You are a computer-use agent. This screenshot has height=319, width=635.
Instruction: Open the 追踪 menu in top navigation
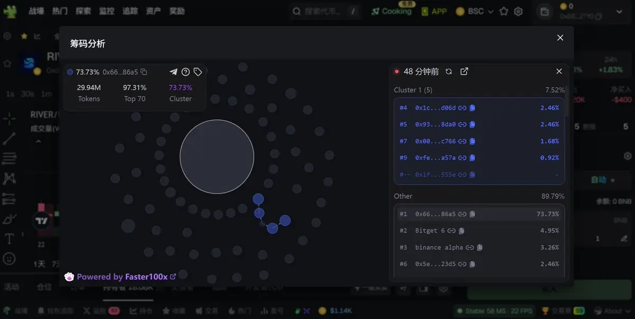[130, 11]
